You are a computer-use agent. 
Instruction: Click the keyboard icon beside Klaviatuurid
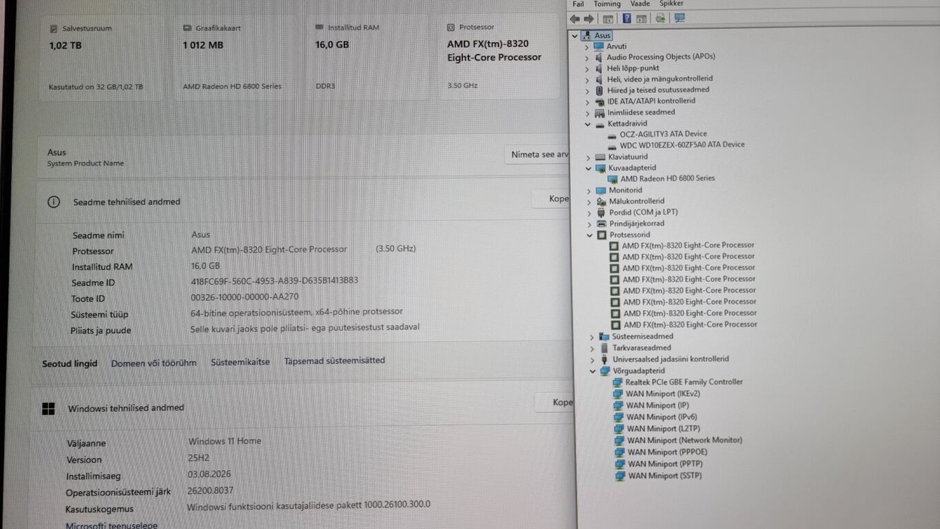(600, 156)
